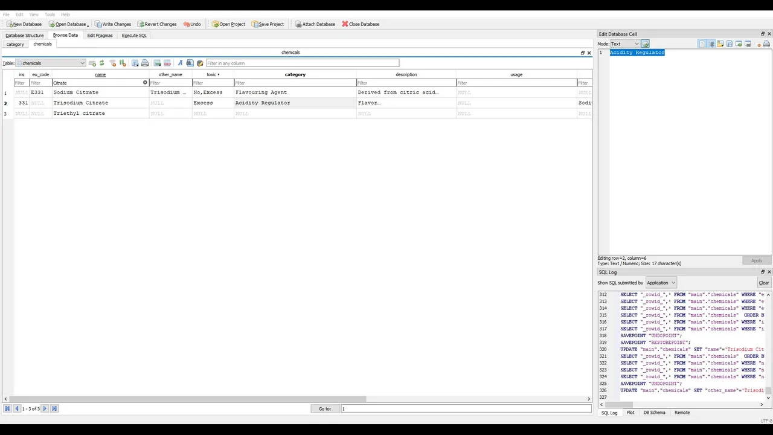Click the insert new record icon
The height and width of the screenshot is (435, 773).
coord(158,63)
